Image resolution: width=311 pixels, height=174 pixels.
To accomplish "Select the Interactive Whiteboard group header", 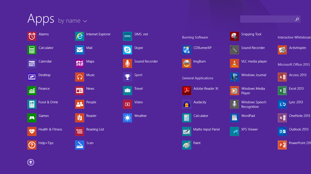I will click(294, 37).
